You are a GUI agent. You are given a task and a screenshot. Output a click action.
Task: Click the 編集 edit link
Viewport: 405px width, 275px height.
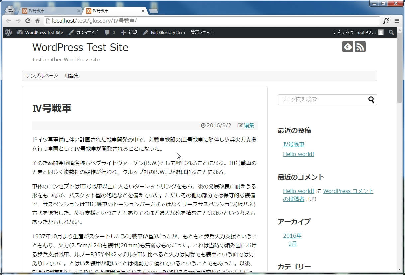(249, 125)
